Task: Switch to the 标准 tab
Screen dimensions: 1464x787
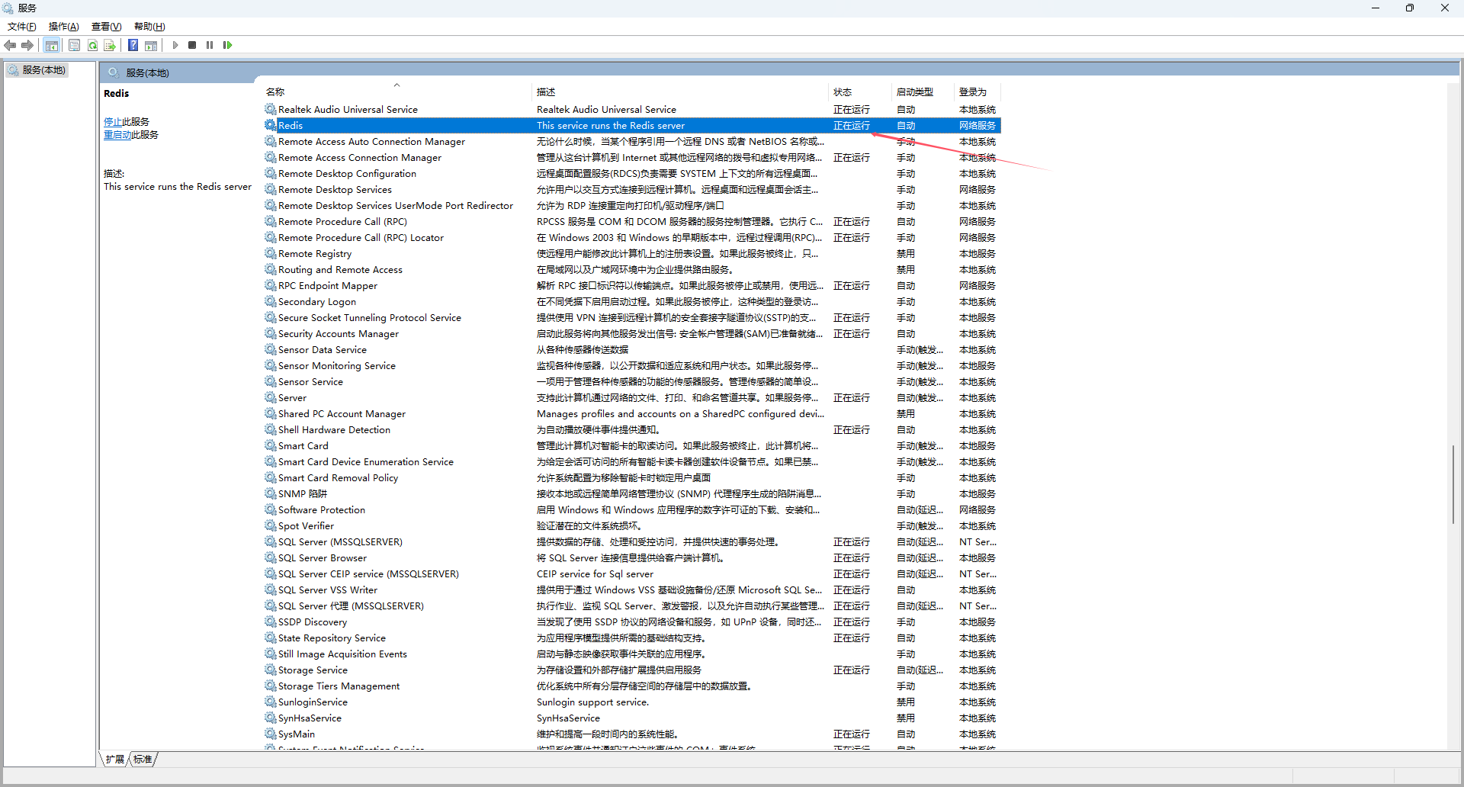Action: [143, 759]
